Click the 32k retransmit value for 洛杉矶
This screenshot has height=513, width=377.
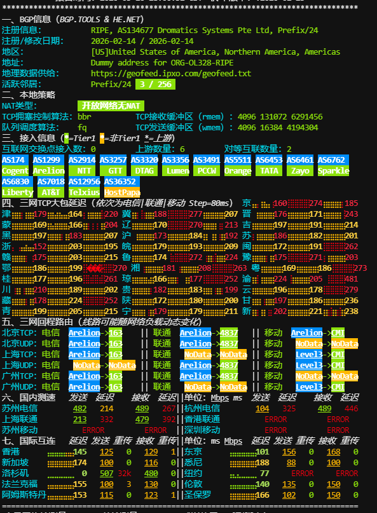(x=125, y=474)
